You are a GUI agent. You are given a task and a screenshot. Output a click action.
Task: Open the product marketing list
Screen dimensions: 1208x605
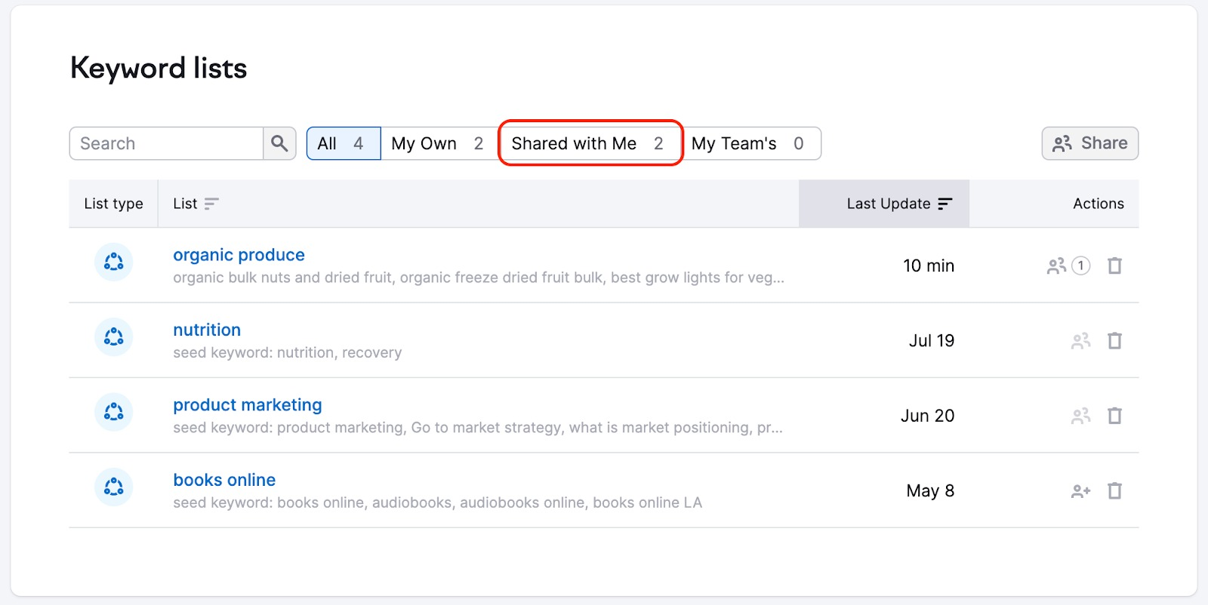point(247,405)
